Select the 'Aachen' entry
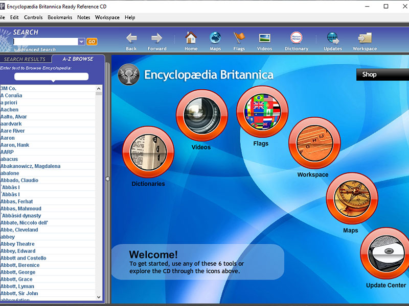 (48, 110)
